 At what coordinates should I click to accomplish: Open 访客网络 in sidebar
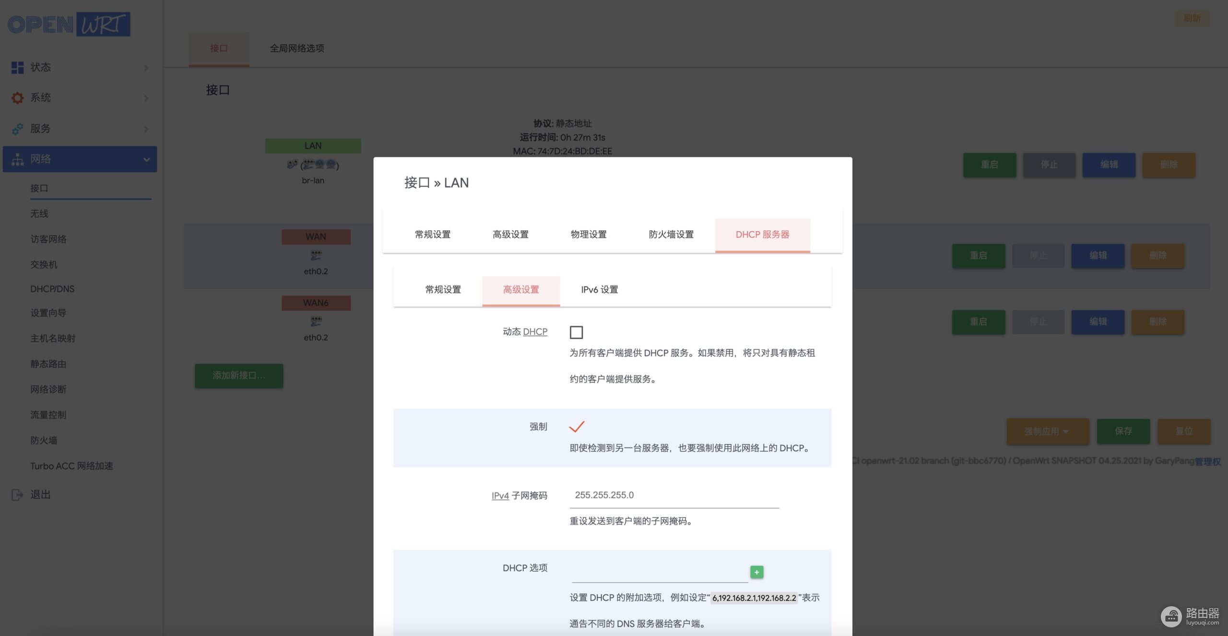[48, 239]
